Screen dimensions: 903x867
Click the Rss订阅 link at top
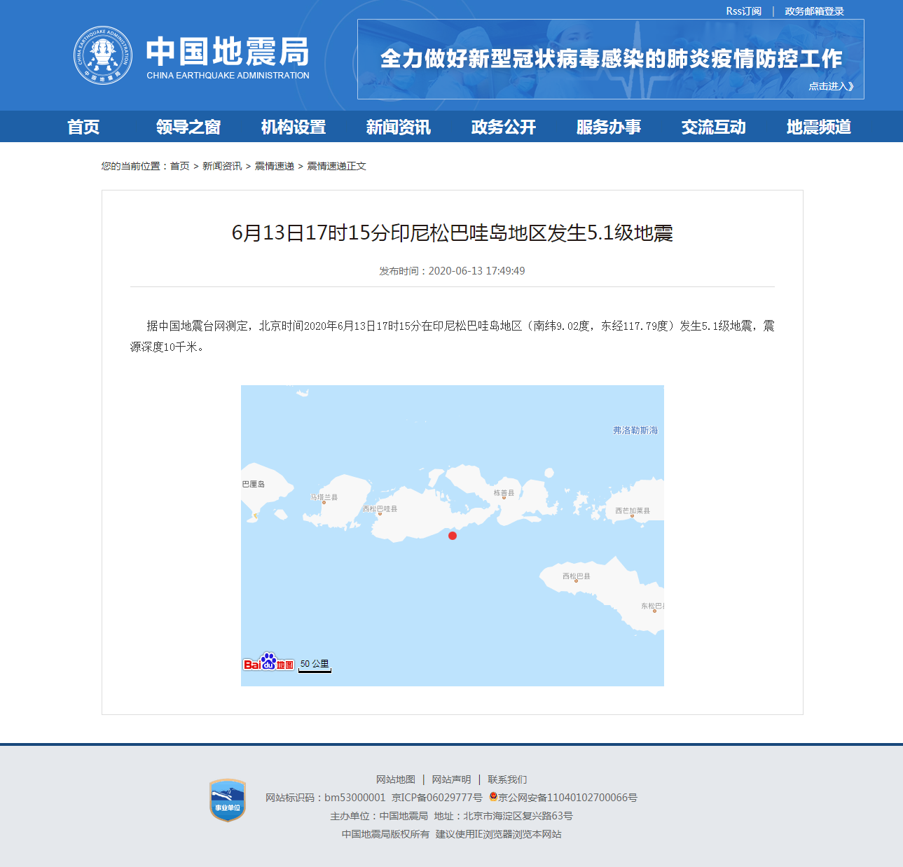[x=743, y=11]
